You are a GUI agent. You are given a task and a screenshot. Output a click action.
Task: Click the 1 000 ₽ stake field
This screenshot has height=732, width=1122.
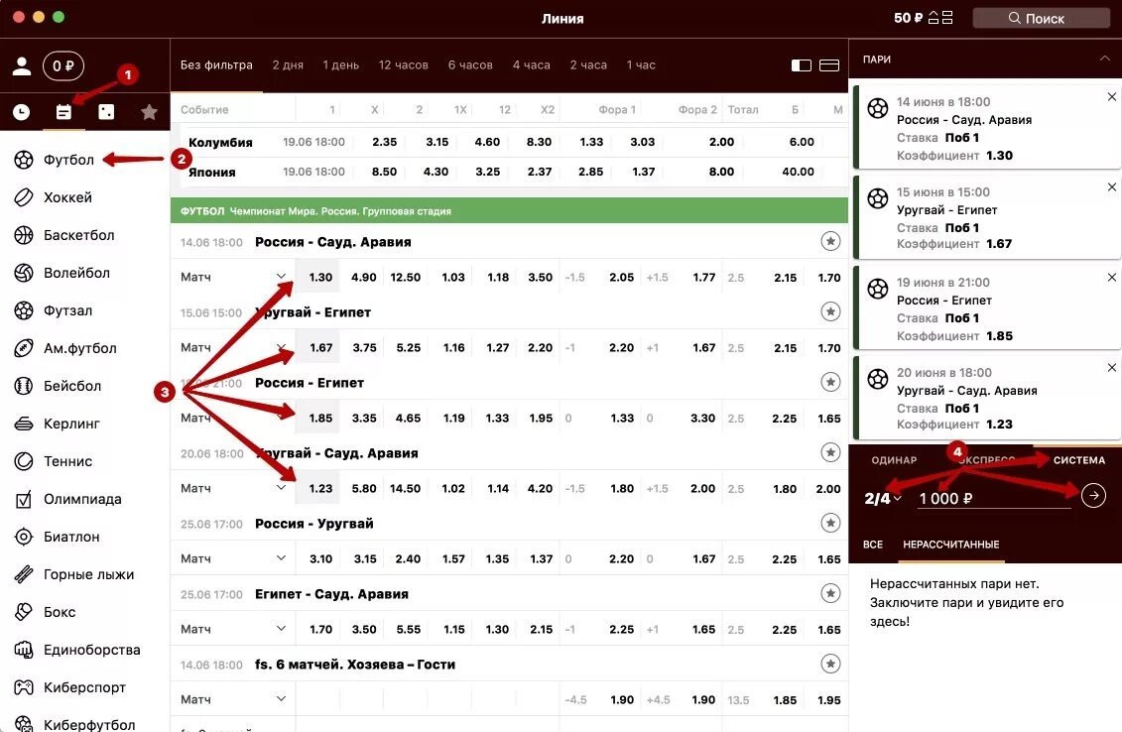995,498
